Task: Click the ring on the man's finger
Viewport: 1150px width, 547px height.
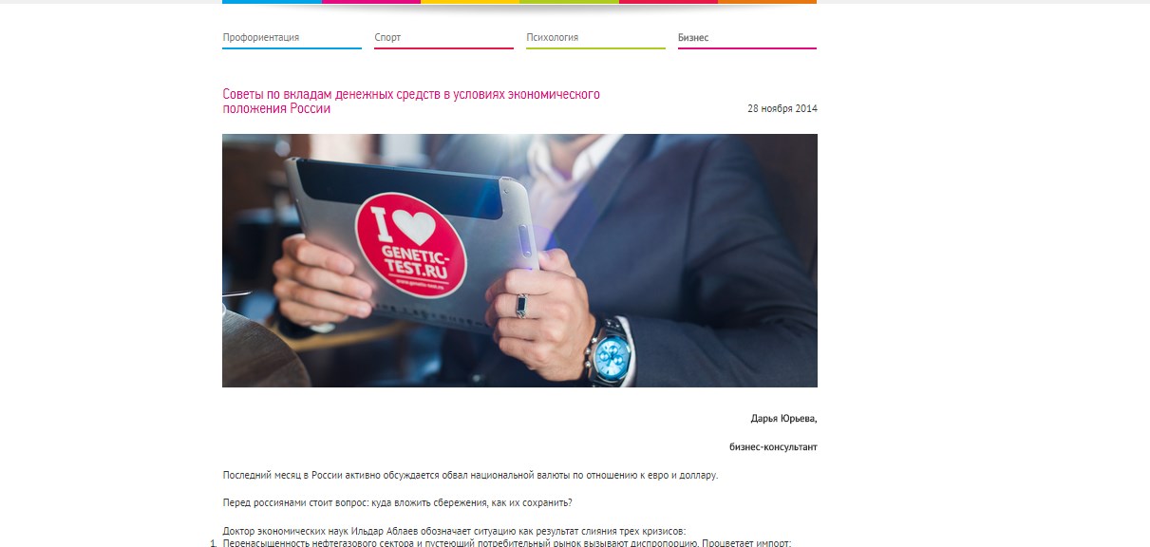Action: tap(520, 306)
